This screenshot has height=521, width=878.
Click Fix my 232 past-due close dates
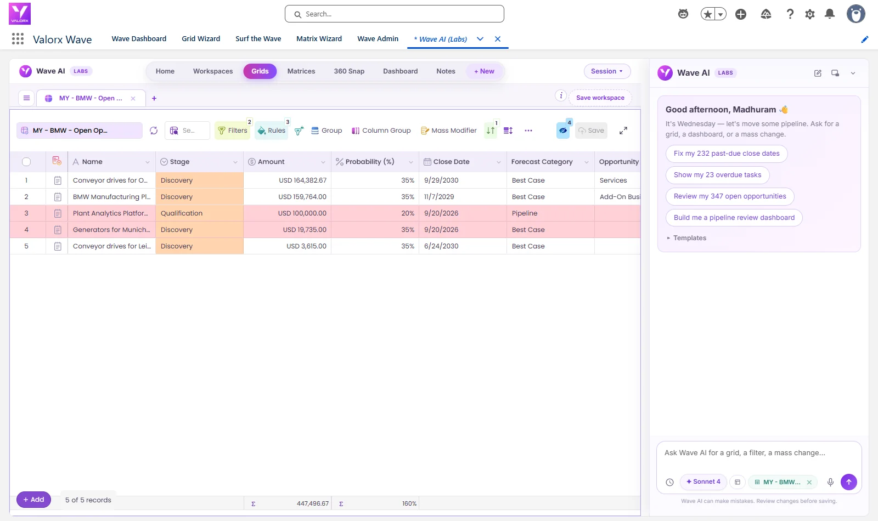coord(727,154)
